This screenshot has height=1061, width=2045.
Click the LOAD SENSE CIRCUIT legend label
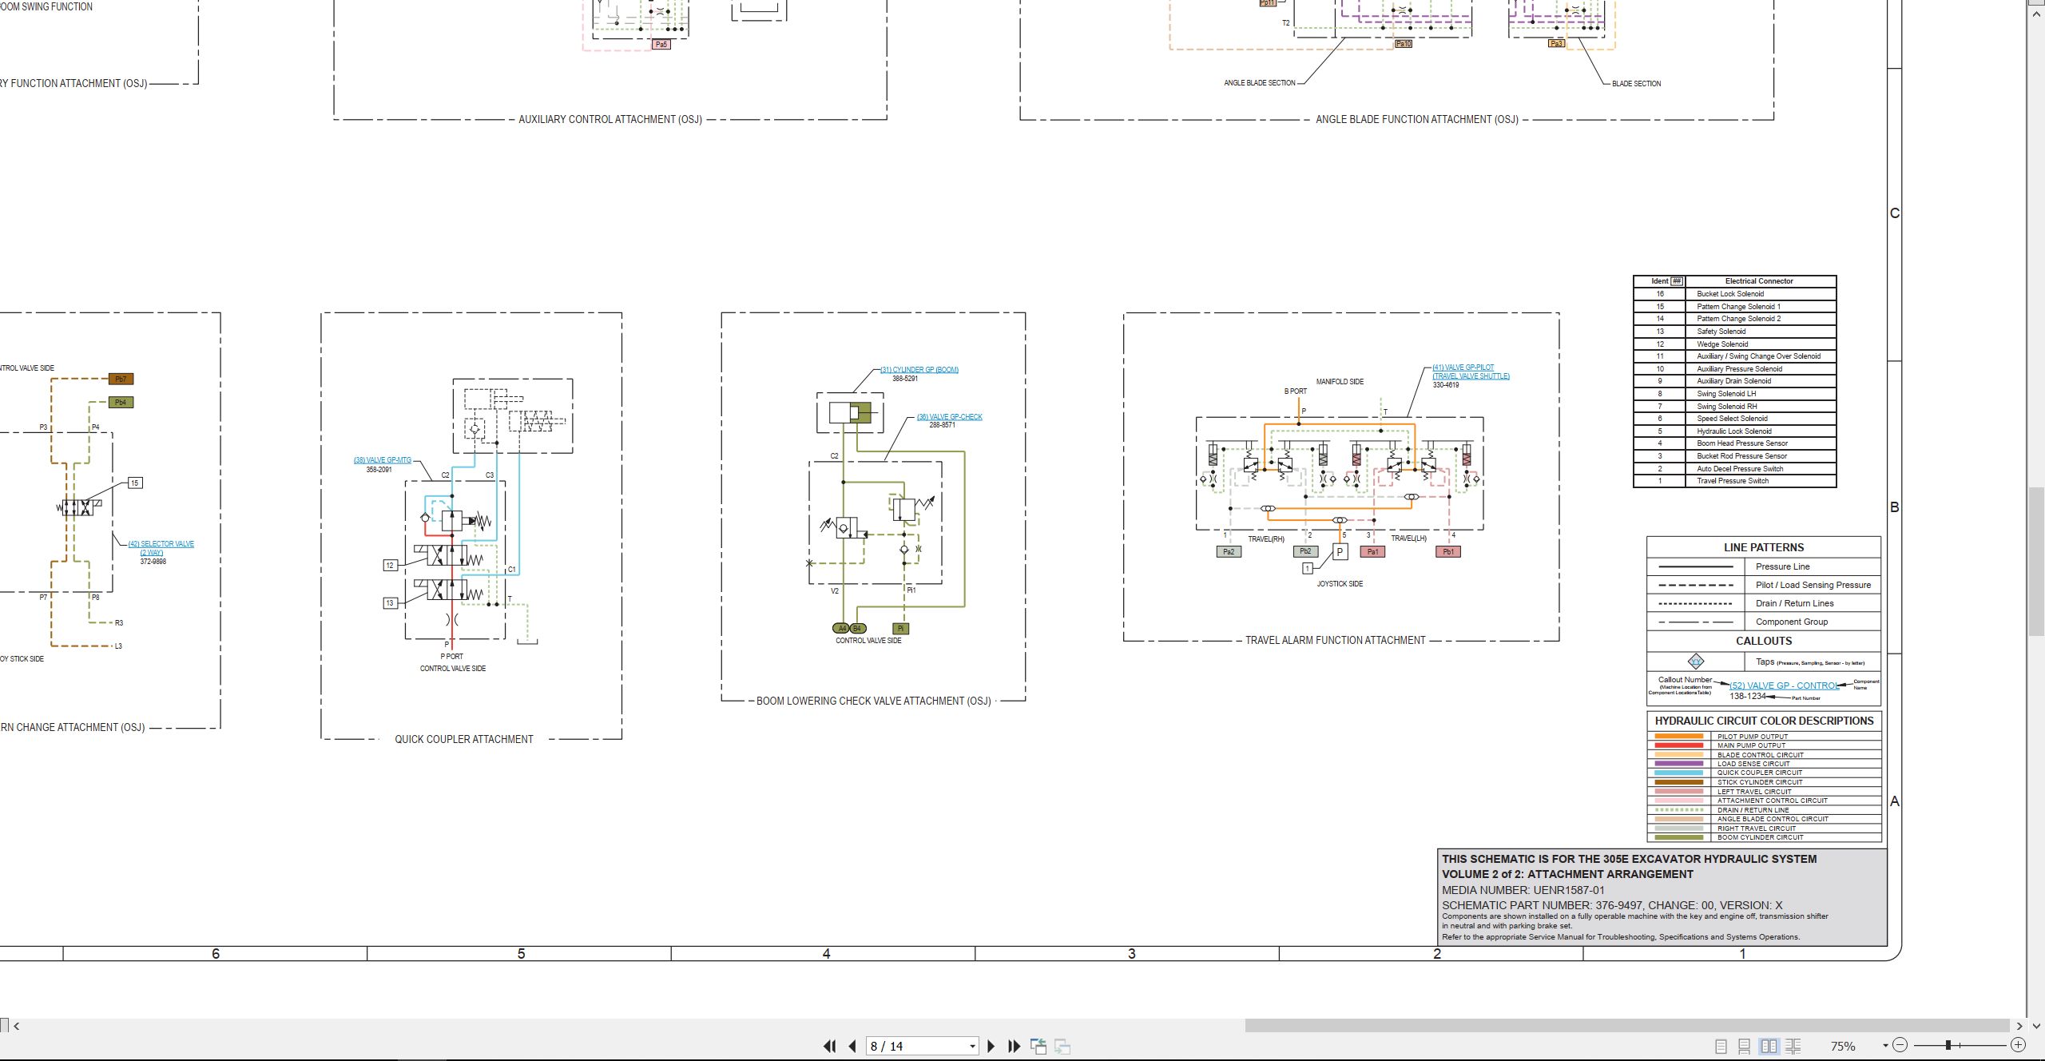[1753, 764]
